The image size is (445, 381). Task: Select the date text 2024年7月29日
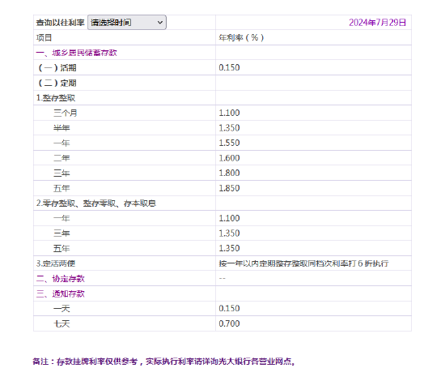[378, 23]
